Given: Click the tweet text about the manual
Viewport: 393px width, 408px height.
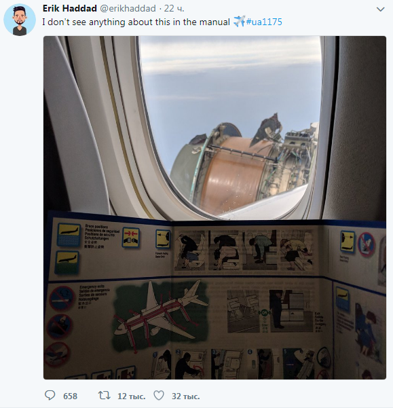Looking at the screenshot, I should click(136, 22).
